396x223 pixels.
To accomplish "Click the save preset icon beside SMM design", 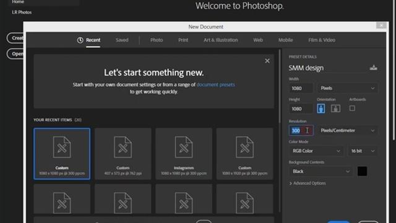I will (x=373, y=68).
